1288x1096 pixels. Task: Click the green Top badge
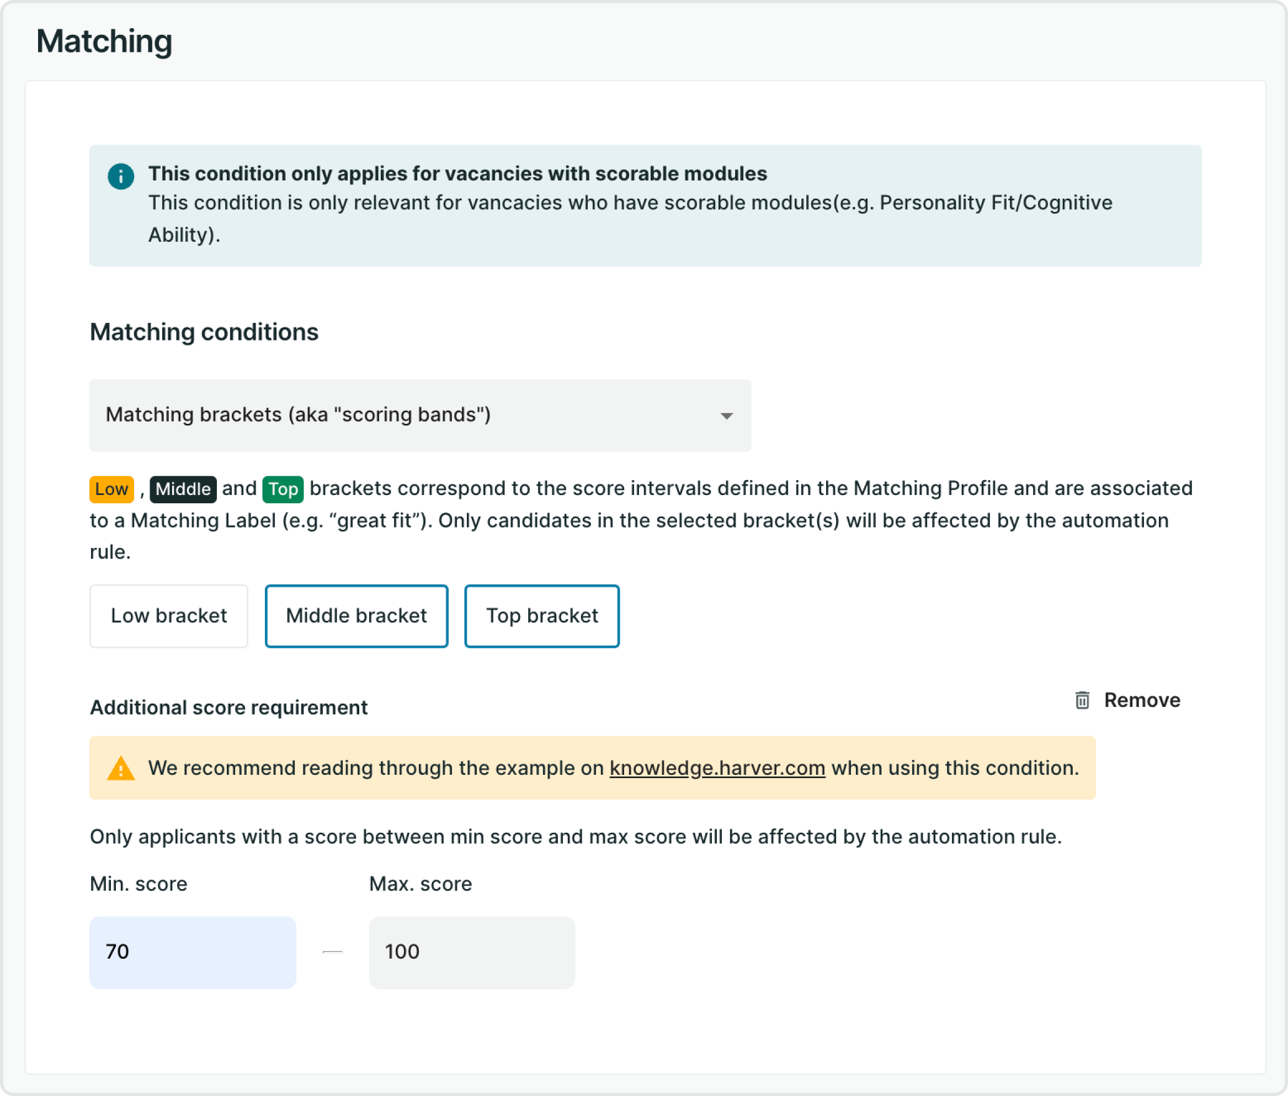pyautogui.click(x=283, y=489)
